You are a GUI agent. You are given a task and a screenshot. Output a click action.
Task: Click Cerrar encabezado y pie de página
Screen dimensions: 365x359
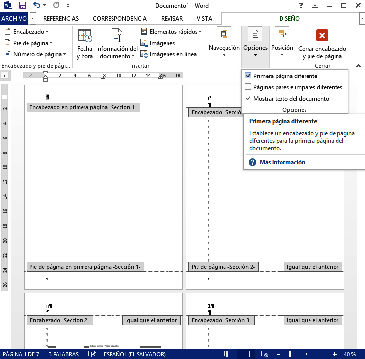322,44
